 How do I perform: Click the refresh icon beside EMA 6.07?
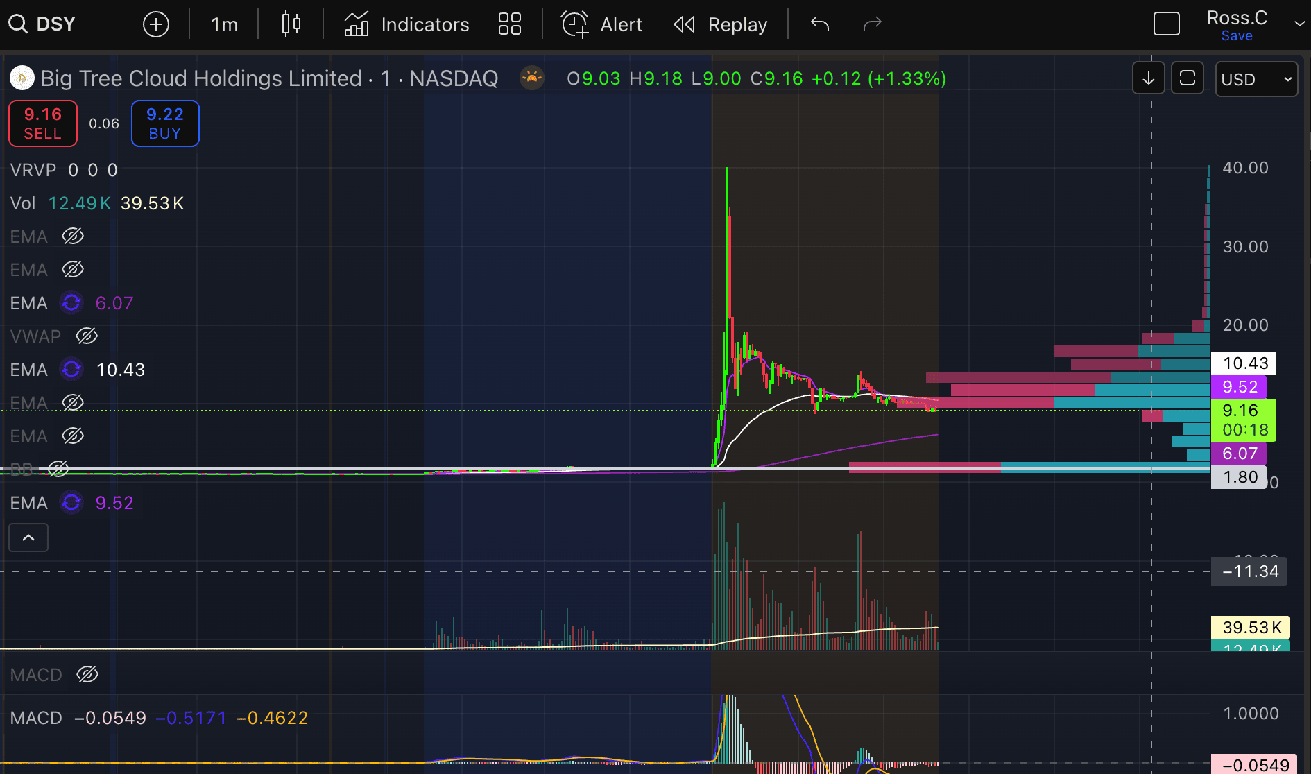pos(71,303)
